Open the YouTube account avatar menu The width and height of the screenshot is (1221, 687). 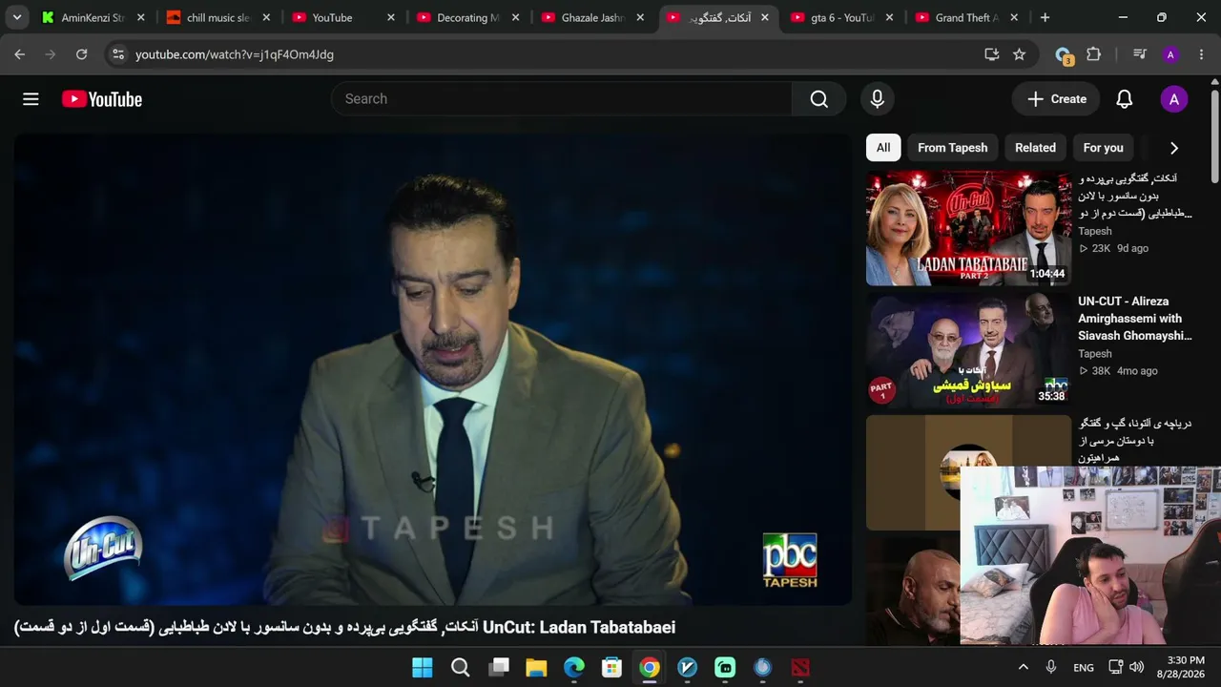pos(1174,99)
